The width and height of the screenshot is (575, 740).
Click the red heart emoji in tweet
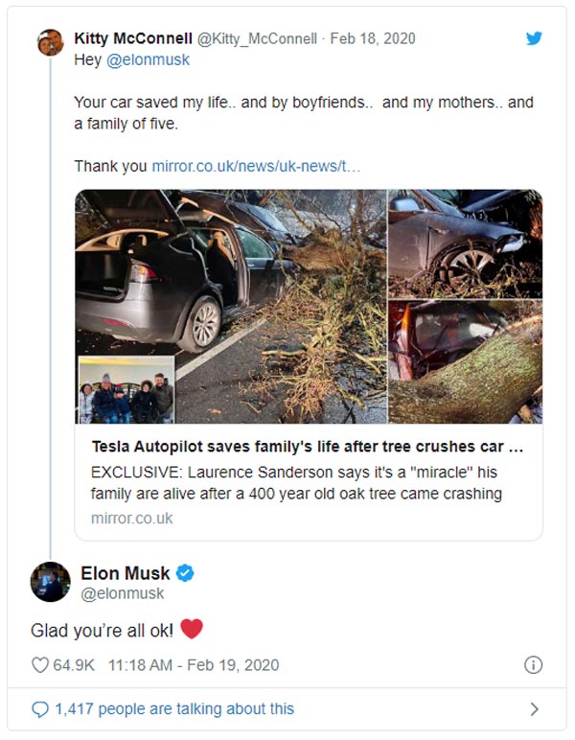192,629
